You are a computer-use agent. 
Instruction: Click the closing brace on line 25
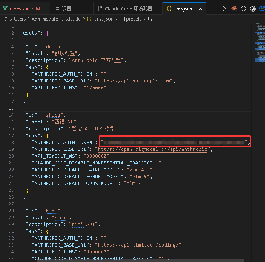[x=27, y=190]
